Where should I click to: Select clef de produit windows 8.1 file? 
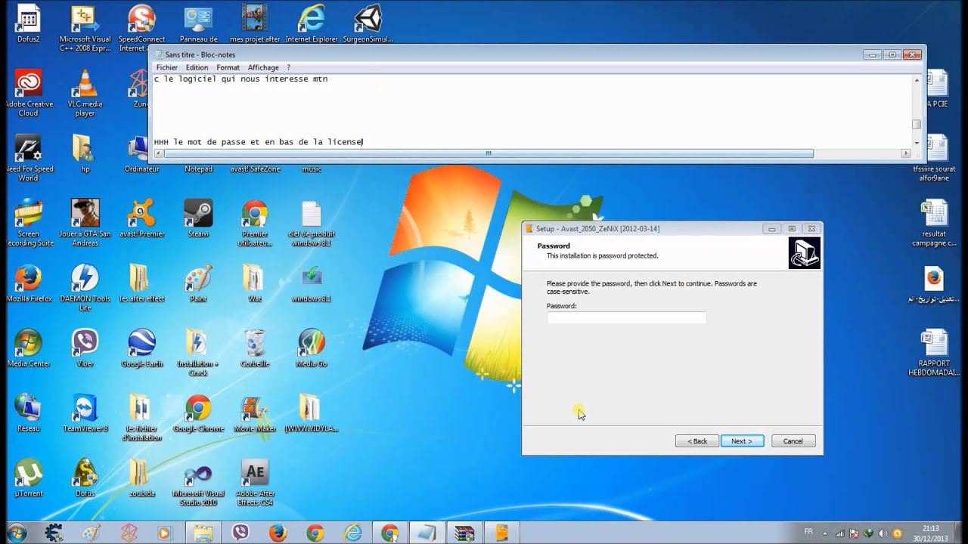click(x=312, y=223)
